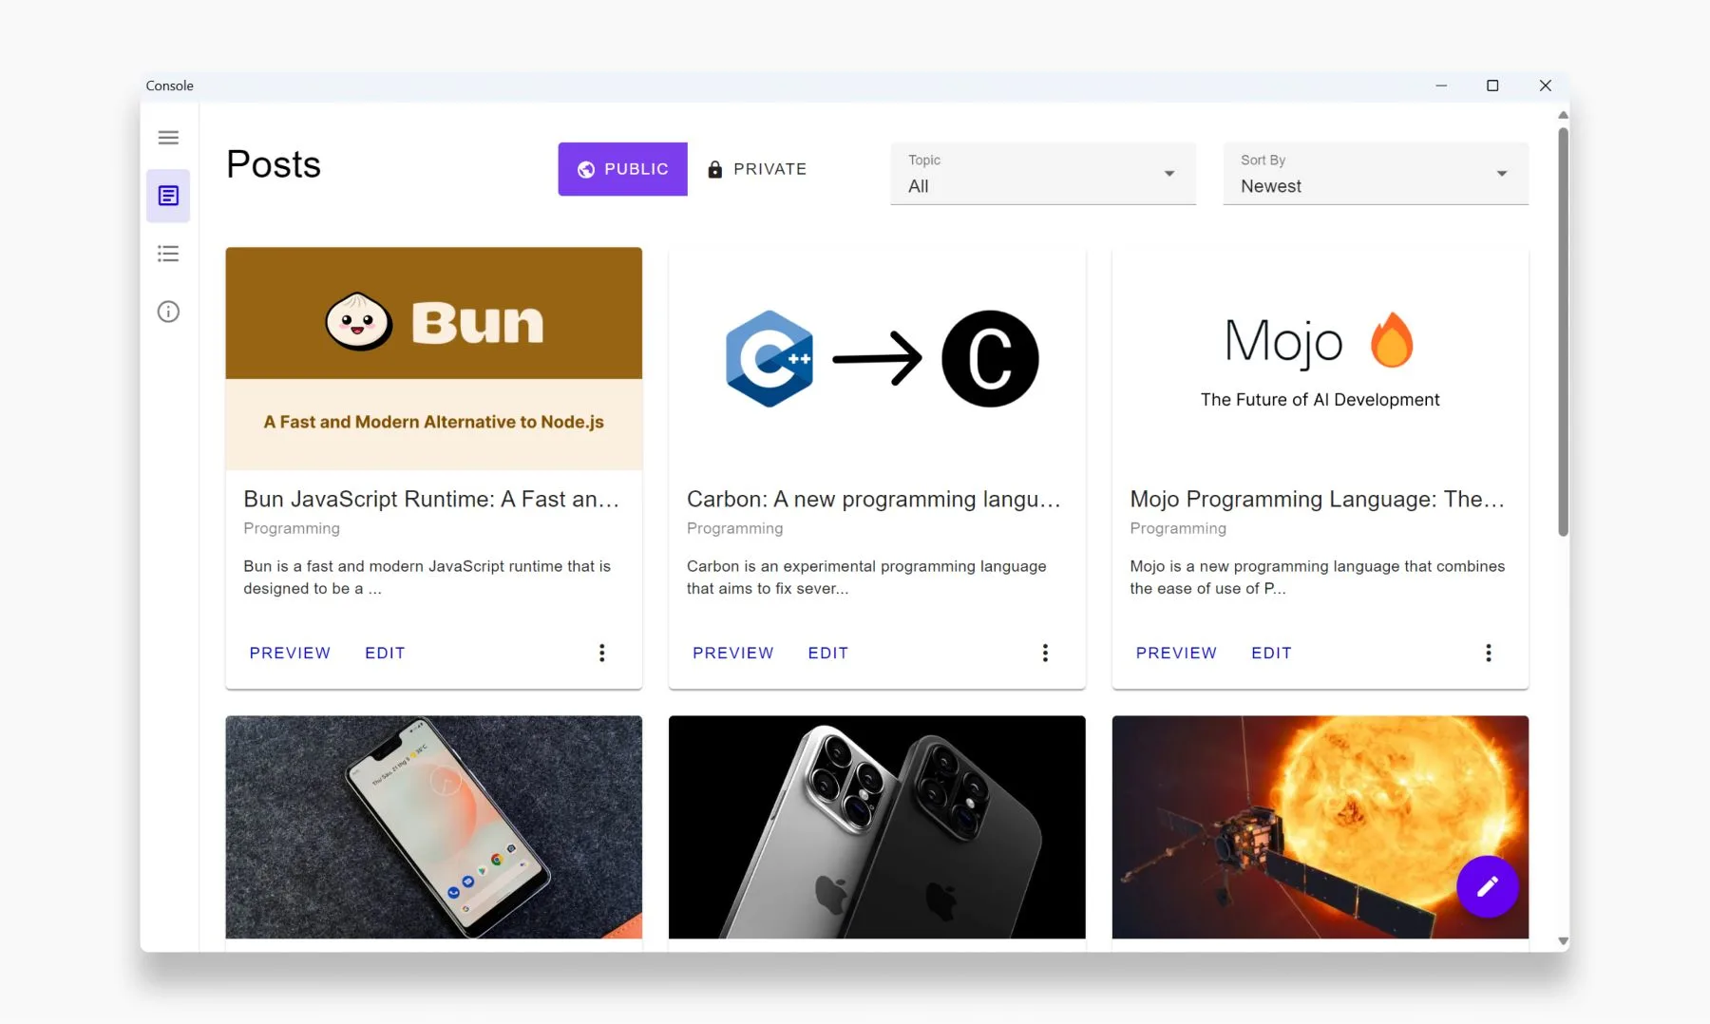Open more options on Carbon post card
The height and width of the screenshot is (1024, 1710).
point(1045,653)
